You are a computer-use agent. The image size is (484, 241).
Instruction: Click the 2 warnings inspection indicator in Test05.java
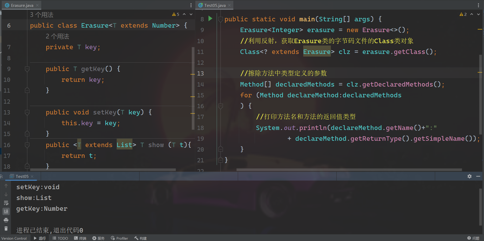463,14
